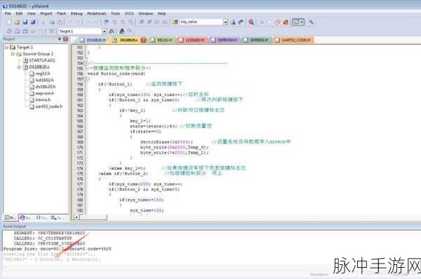
Task: Open the window layout button
Action: [x=298, y=22]
